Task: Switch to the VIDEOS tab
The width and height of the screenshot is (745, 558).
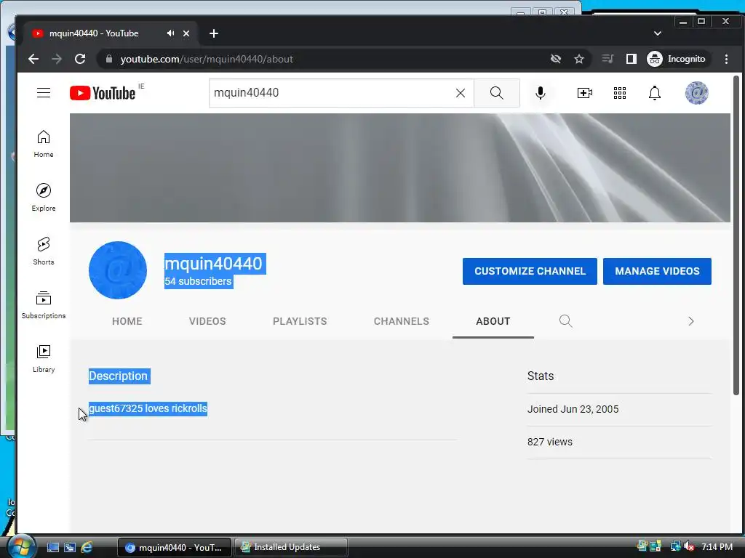Action: (x=207, y=321)
